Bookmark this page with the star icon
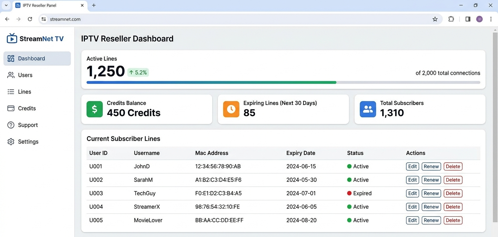 [x=435, y=19]
